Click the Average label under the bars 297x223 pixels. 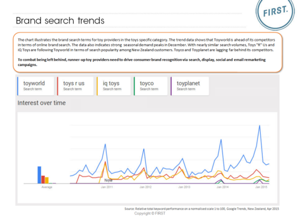coord(45,187)
